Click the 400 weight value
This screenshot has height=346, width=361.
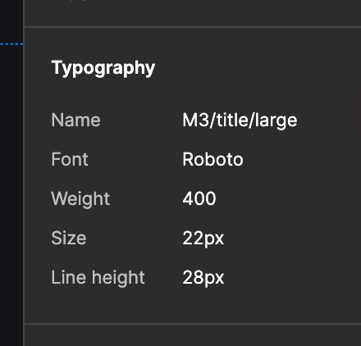(x=199, y=198)
